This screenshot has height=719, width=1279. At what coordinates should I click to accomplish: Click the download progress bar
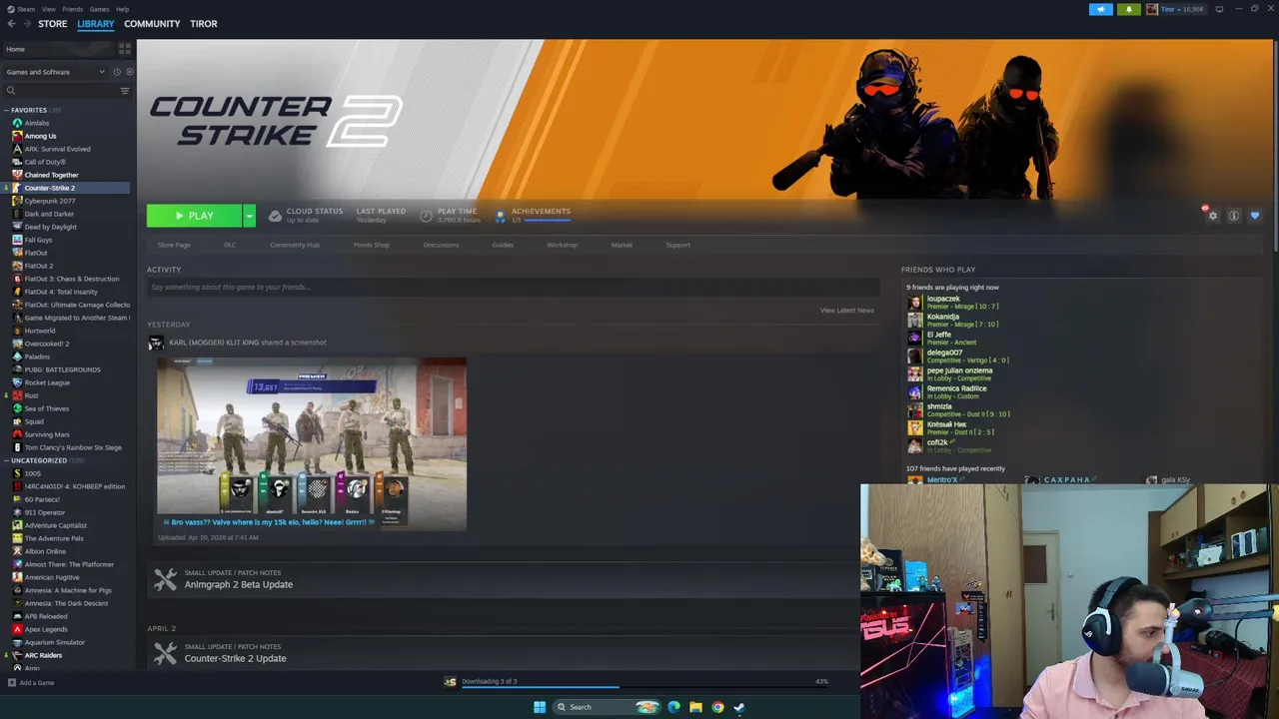tap(644, 687)
